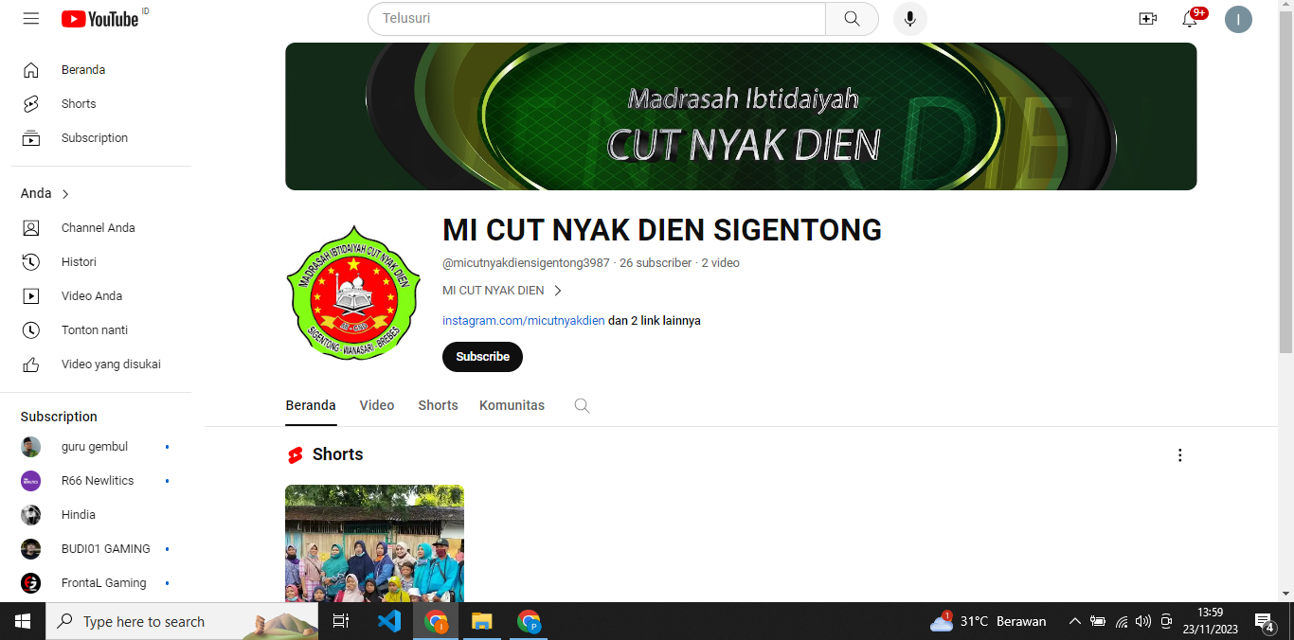Screen dimensions: 1294x640
Task: Open volume control in system tray
Action: click(x=1143, y=621)
